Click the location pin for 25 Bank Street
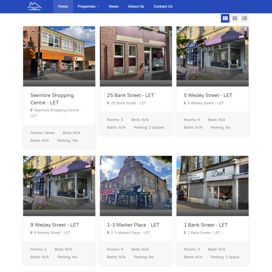Image resolution: width=272 pixels, height=272 pixels. 108,103
